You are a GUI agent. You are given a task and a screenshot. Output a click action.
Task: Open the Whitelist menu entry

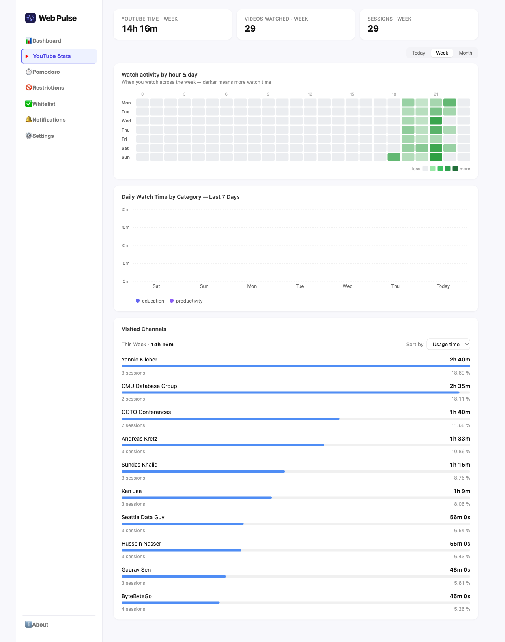[59, 104]
